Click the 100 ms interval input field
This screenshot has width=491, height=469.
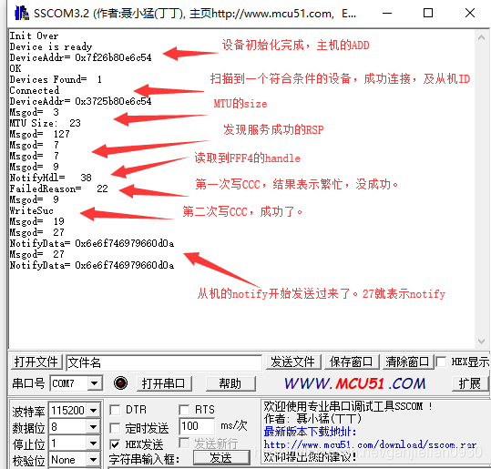(197, 426)
